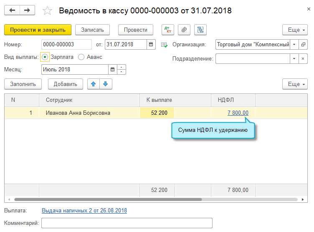Select the Зарплата payment type
Screen dimensions: 314x232
coord(45,57)
